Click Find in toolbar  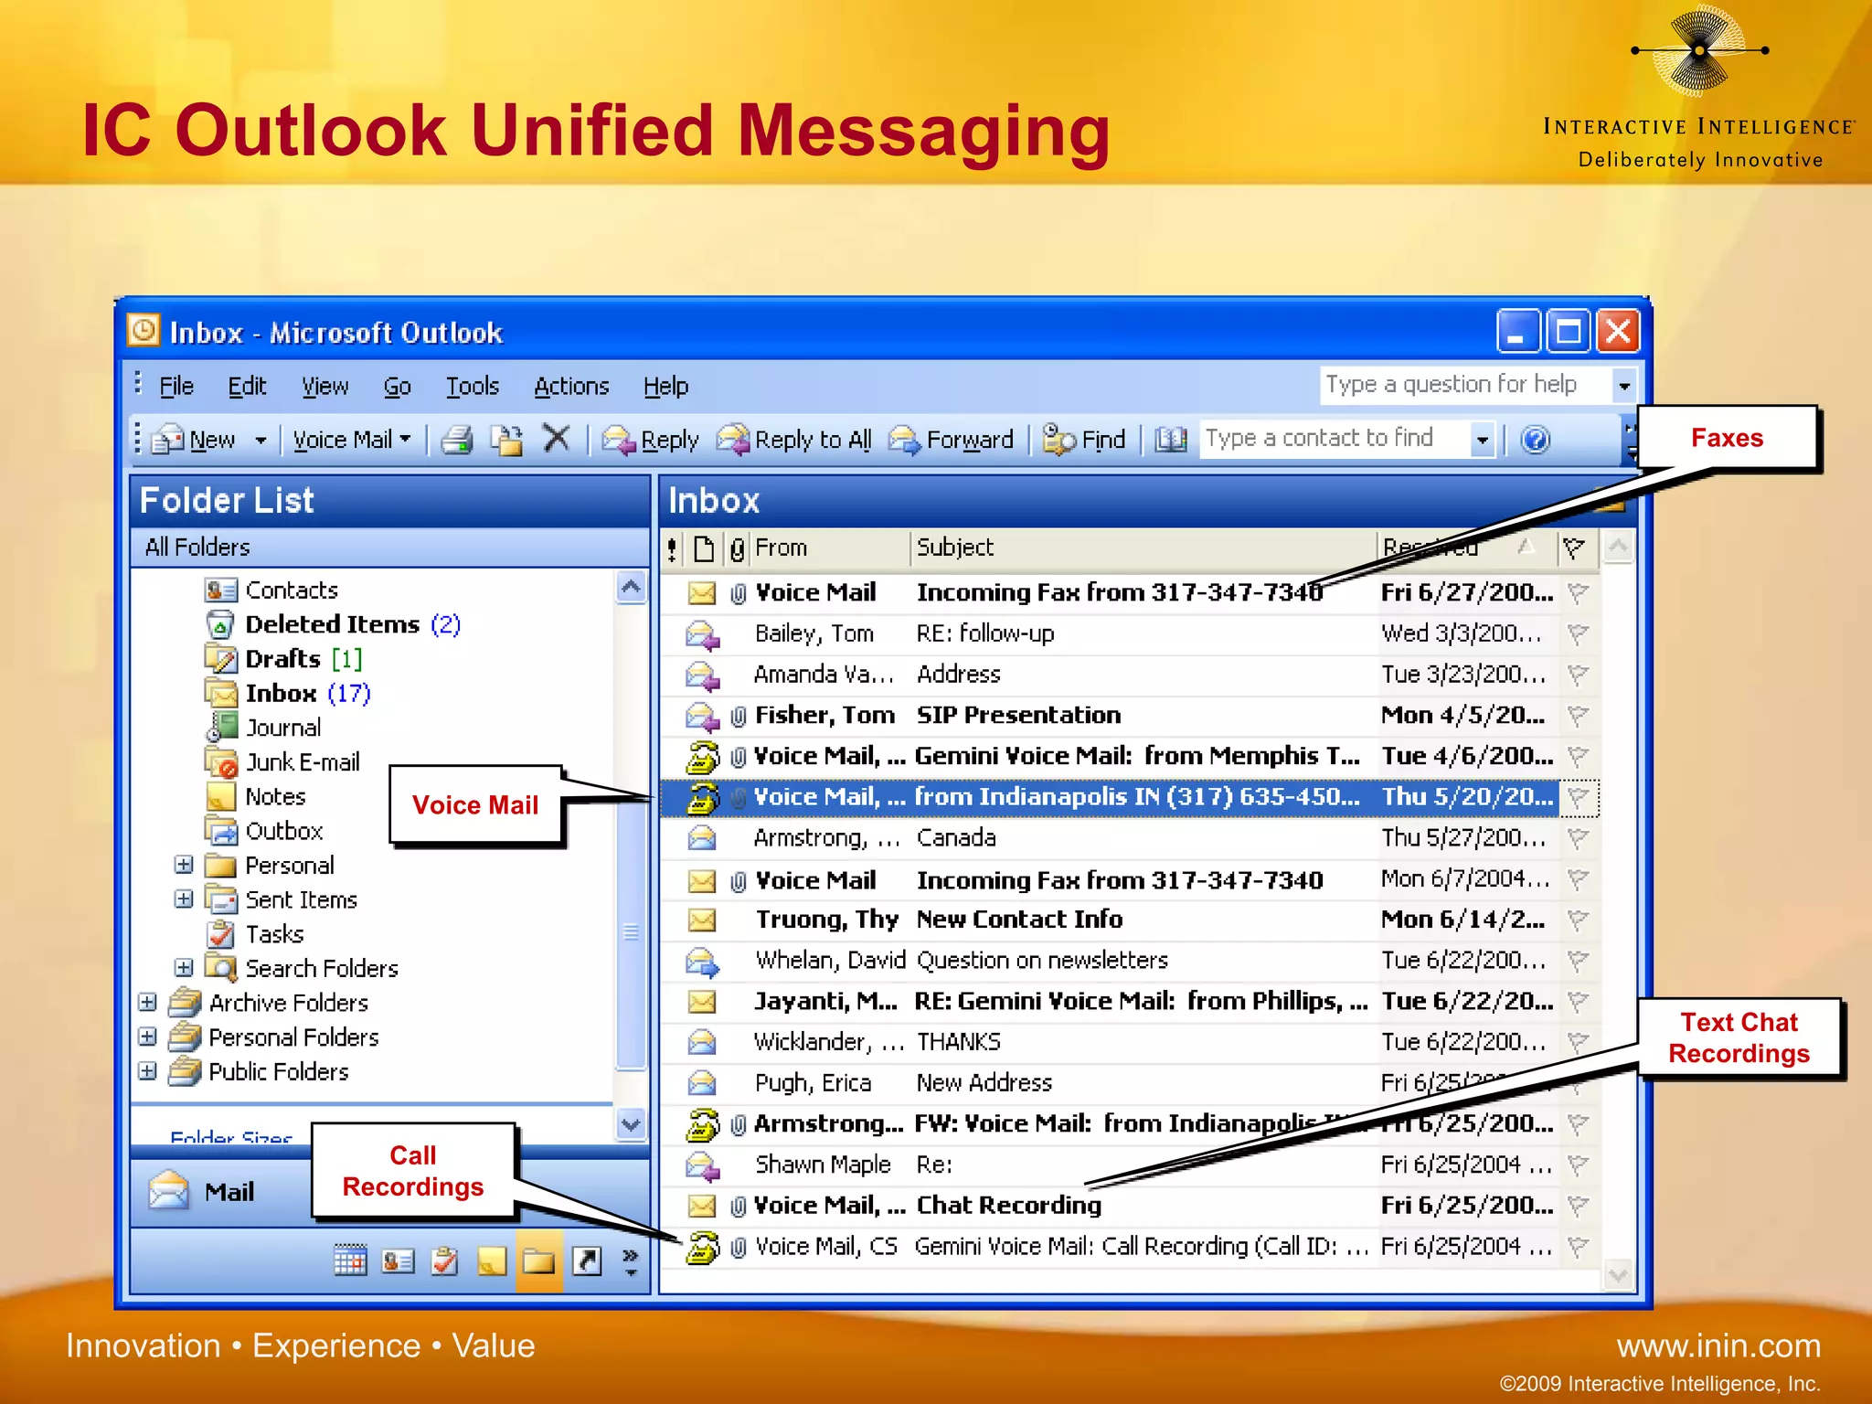click(x=1084, y=440)
